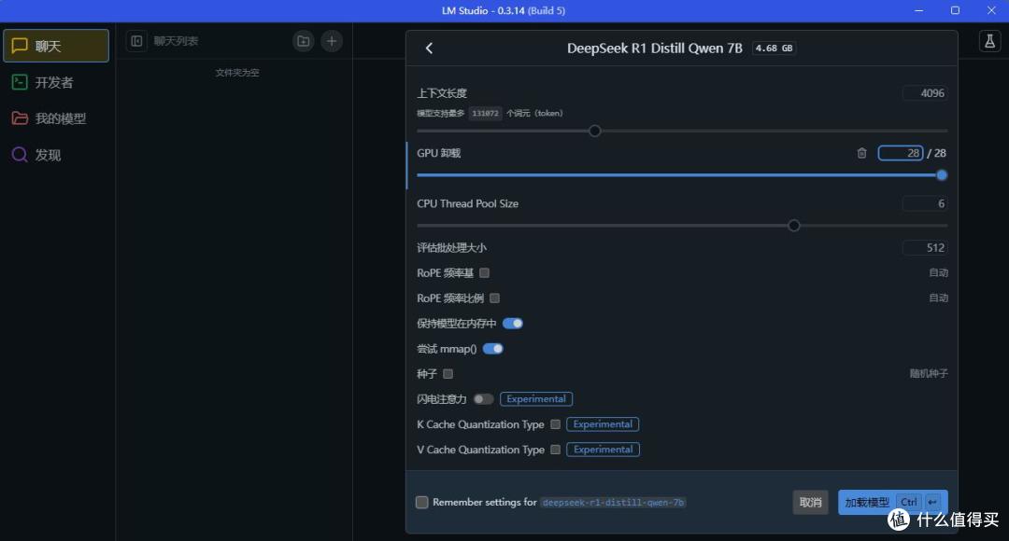Start a new chat with plus icon
Viewport: 1009px width, 541px height.
332,41
